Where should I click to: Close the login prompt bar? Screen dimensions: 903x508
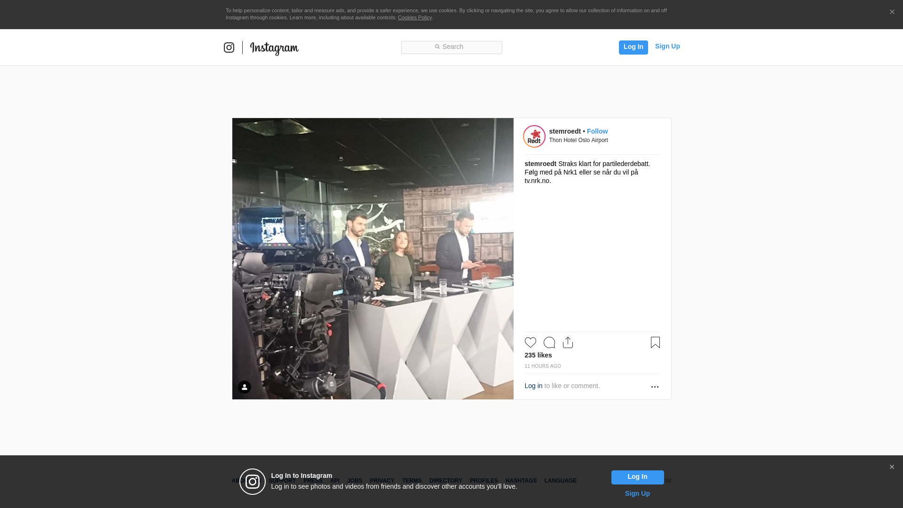pos(892,467)
